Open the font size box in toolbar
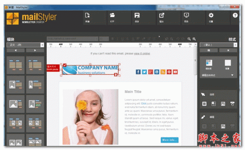The height and width of the screenshot is (150, 245). (x=104, y=39)
